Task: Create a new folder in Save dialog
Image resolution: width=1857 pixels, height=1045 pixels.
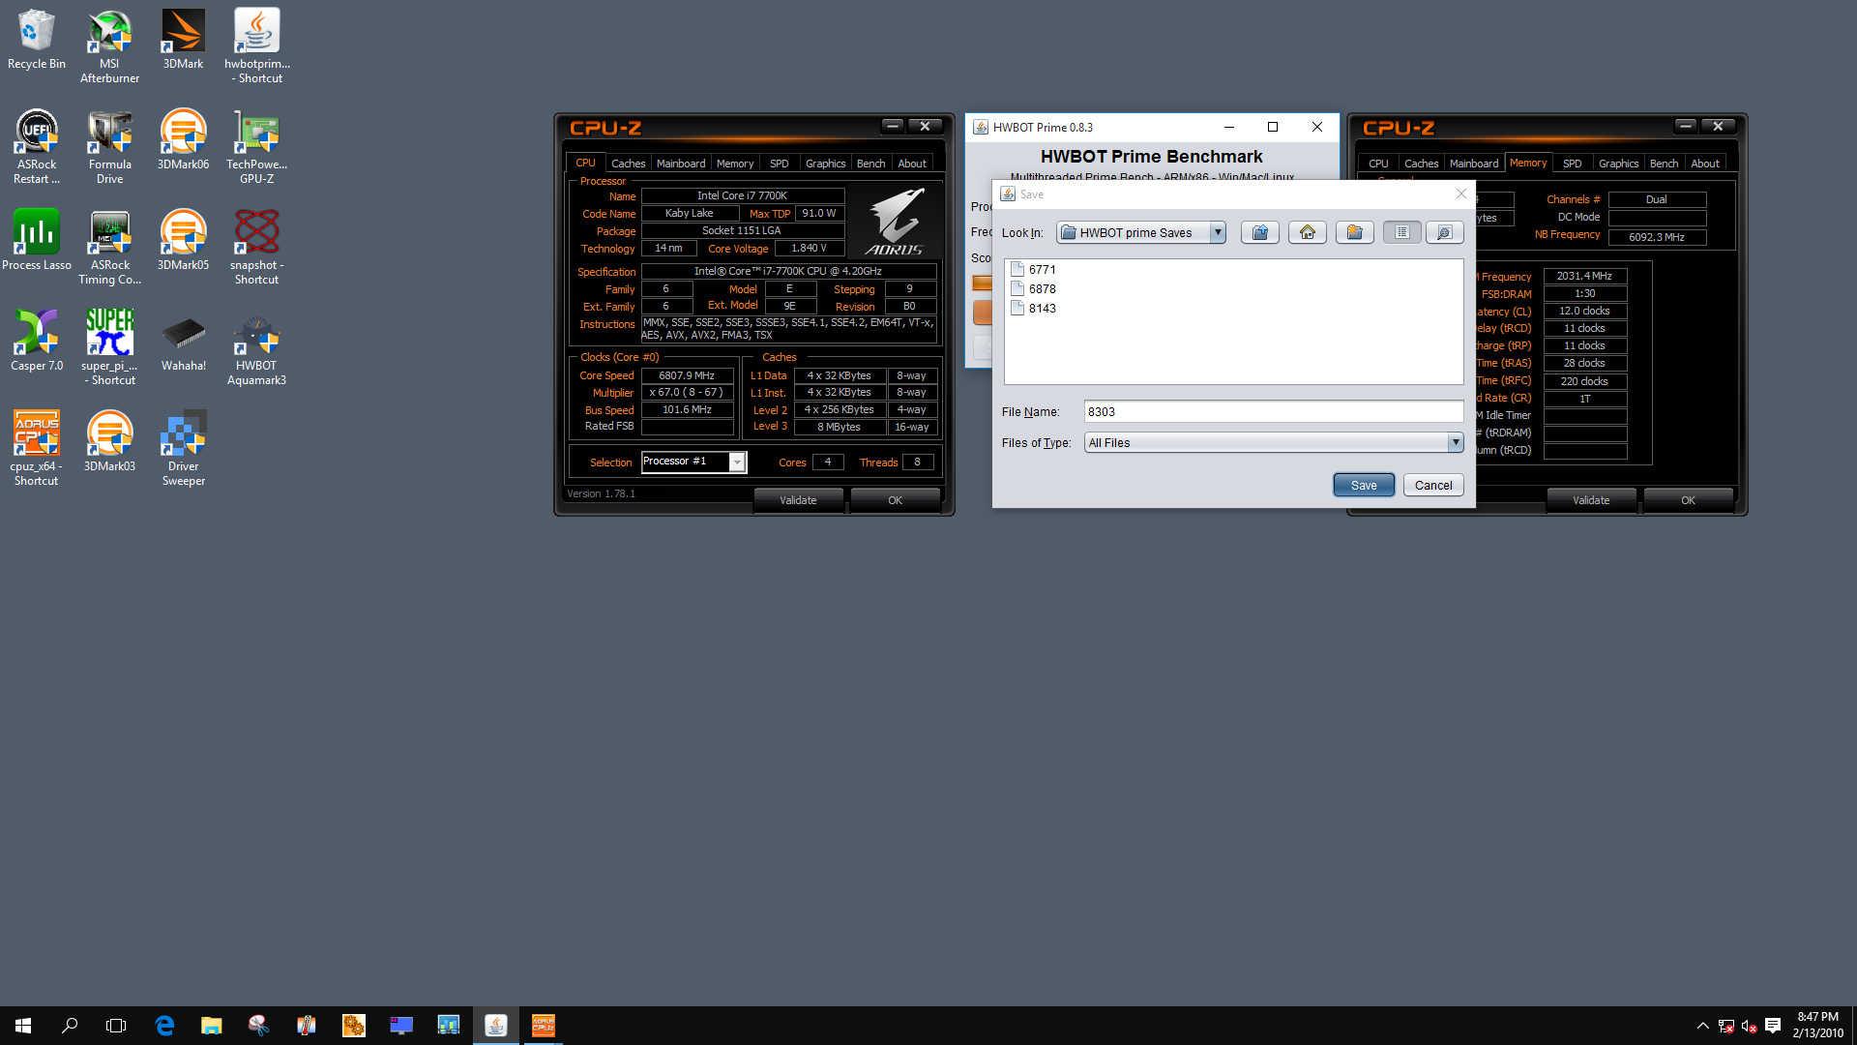Action: pos(1354,232)
